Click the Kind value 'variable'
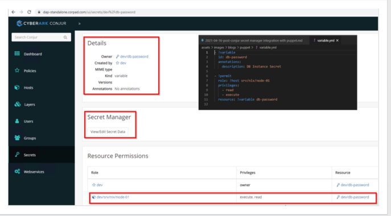391x216 pixels. (x=121, y=76)
